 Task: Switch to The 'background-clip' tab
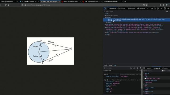coord(92,2)
